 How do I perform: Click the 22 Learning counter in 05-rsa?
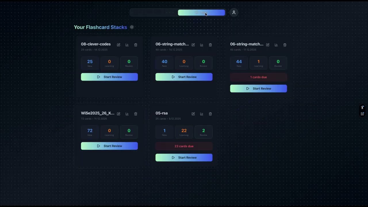coord(184,132)
